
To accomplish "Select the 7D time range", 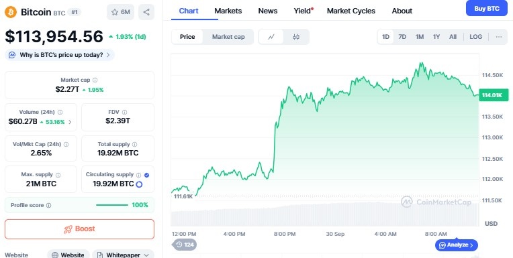I will click(402, 37).
